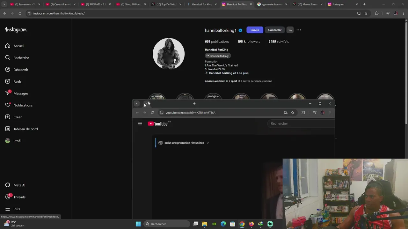The width and height of the screenshot is (408, 229).
Task: Reload the Instagram page
Action: (x=20, y=13)
